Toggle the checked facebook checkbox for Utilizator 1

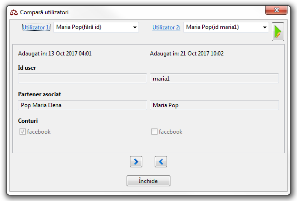[22, 132]
